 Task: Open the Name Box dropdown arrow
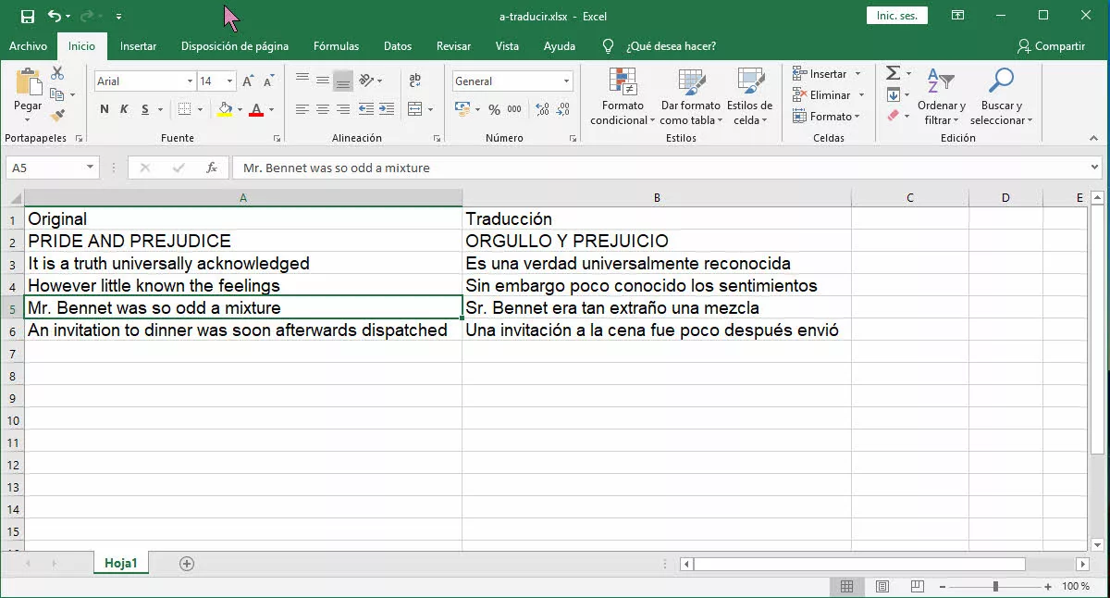pyautogui.click(x=90, y=168)
